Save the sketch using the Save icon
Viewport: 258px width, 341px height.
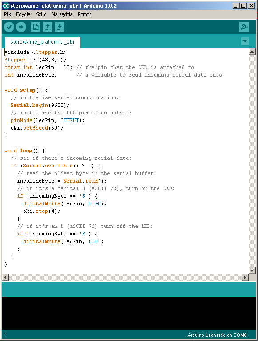pyautogui.click(x=60, y=27)
